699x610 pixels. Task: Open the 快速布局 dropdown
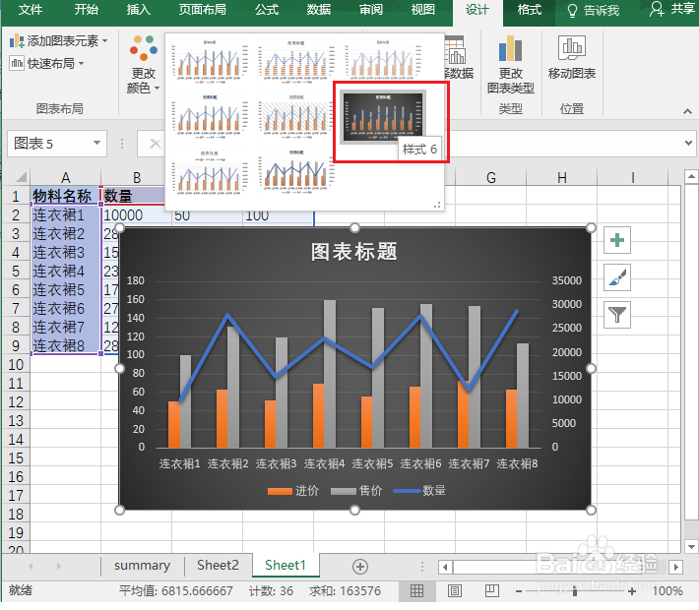pos(47,64)
